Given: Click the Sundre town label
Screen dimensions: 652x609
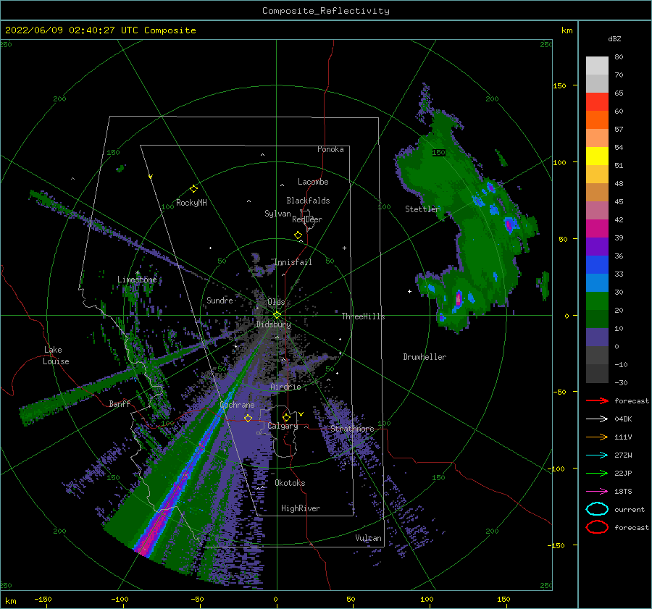Looking at the screenshot, I should tap(220, 300).
